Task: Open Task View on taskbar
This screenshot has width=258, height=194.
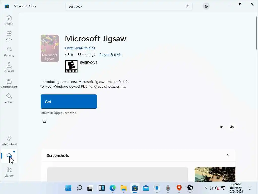Action: [x=90, y=188]
